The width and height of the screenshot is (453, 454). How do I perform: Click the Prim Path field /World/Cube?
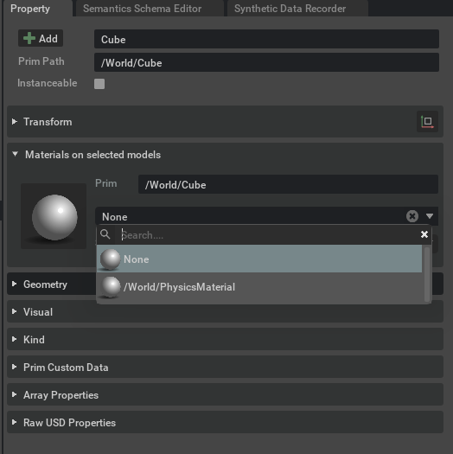266,62
